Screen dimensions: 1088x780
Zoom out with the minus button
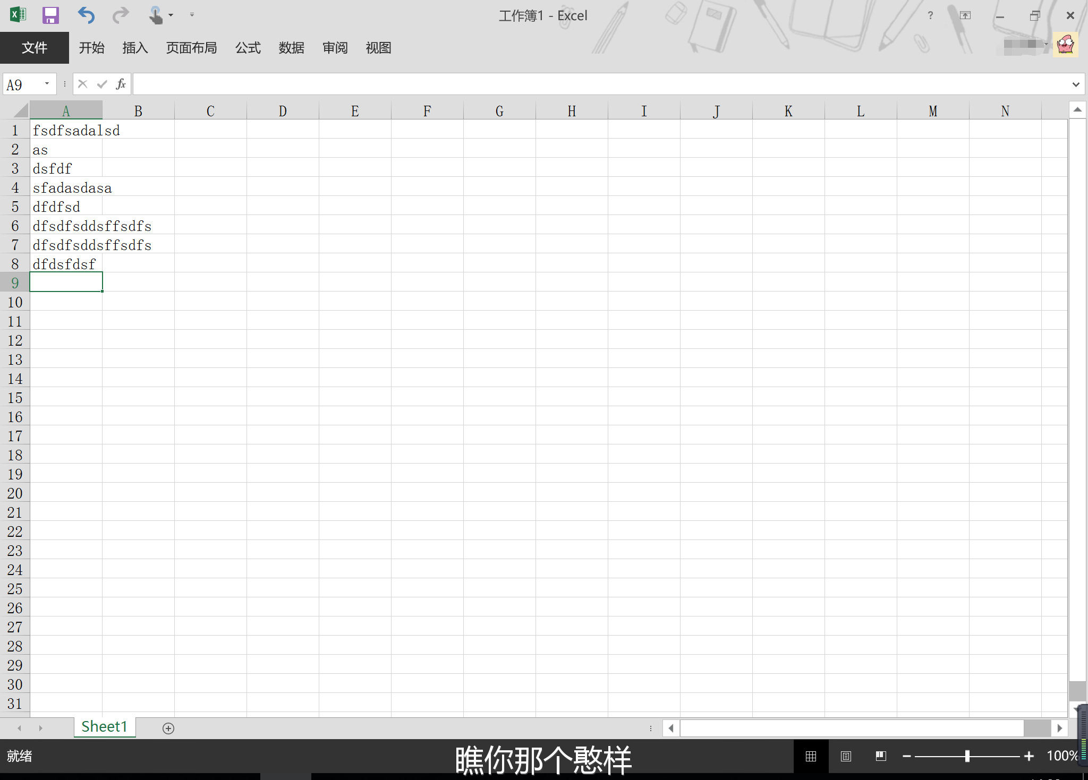pyautogui.click(x=907, y=756)
